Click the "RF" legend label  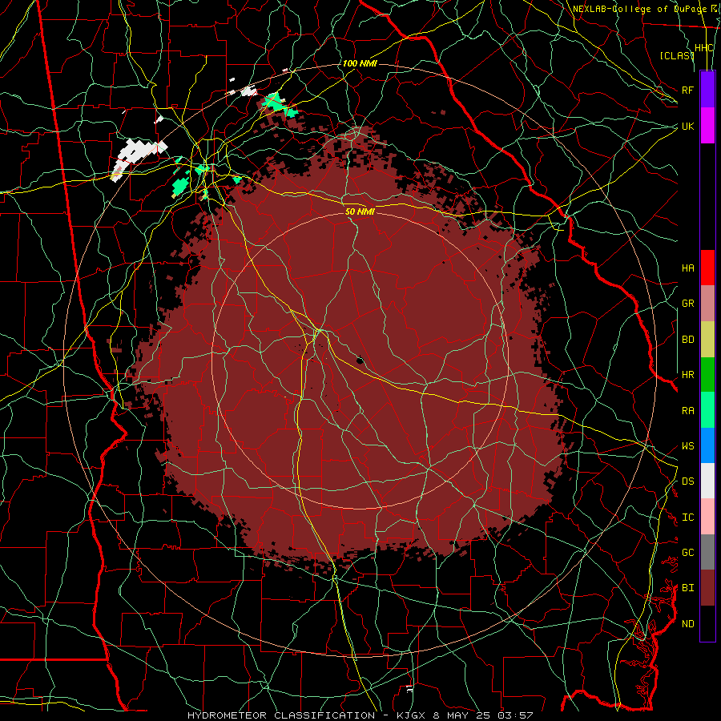[688, 90]
